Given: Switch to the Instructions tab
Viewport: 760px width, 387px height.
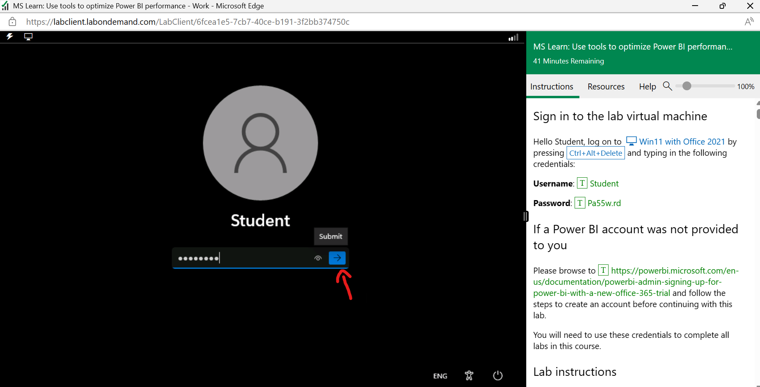Looking at the screenshot, I should (x=551, y=87).
